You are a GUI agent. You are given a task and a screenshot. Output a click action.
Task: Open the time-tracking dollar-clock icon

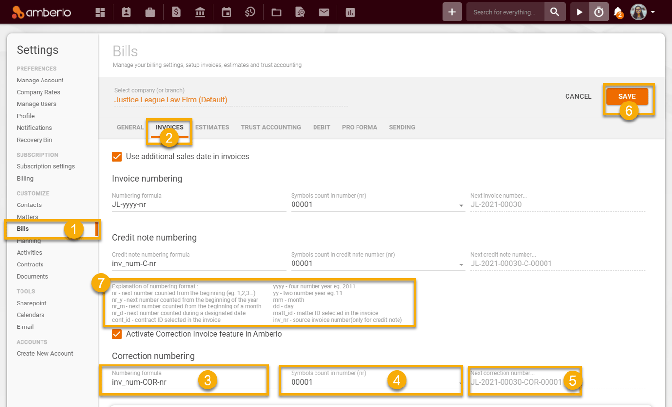click(x=250, y=12)
